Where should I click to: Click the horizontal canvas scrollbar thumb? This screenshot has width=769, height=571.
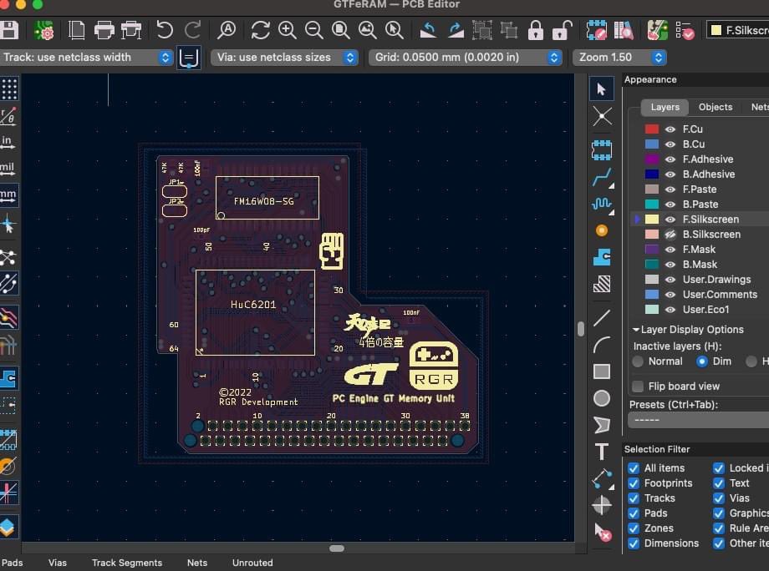click(x=336, y=548)
